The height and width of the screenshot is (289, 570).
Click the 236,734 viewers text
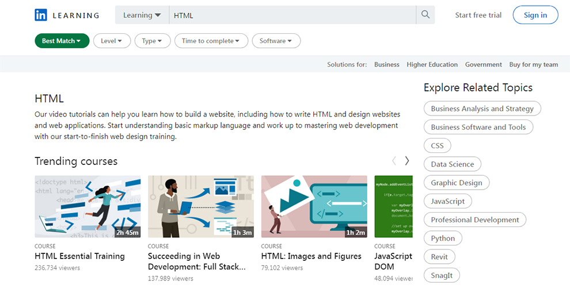[57, 268]
